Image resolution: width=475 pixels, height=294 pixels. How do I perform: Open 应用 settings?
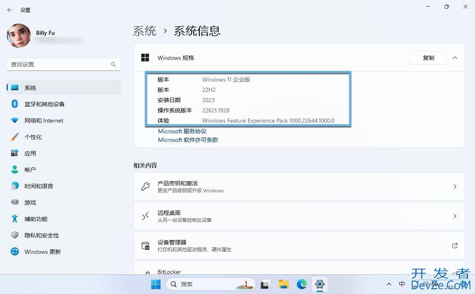pyautogui.click(x=63, y=153)
